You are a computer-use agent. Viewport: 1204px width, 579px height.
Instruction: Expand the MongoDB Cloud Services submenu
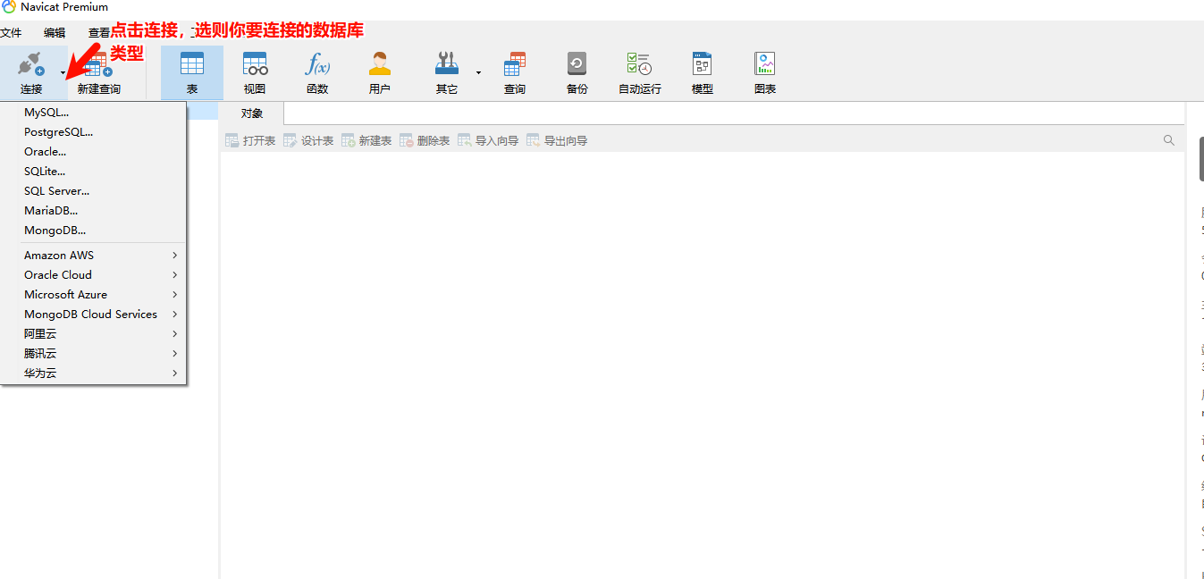point(94,315)
